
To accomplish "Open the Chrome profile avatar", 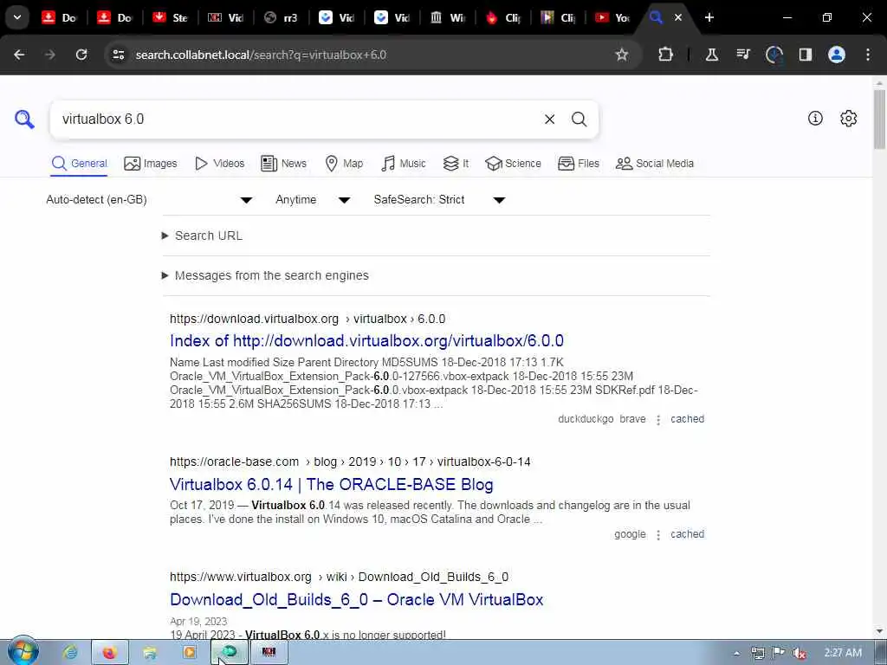I will click(x=837, y=55).
